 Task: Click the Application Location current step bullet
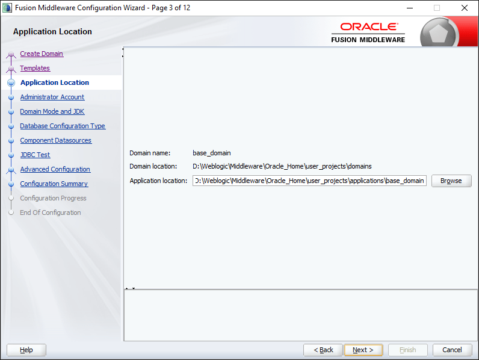tap(11, 83)
